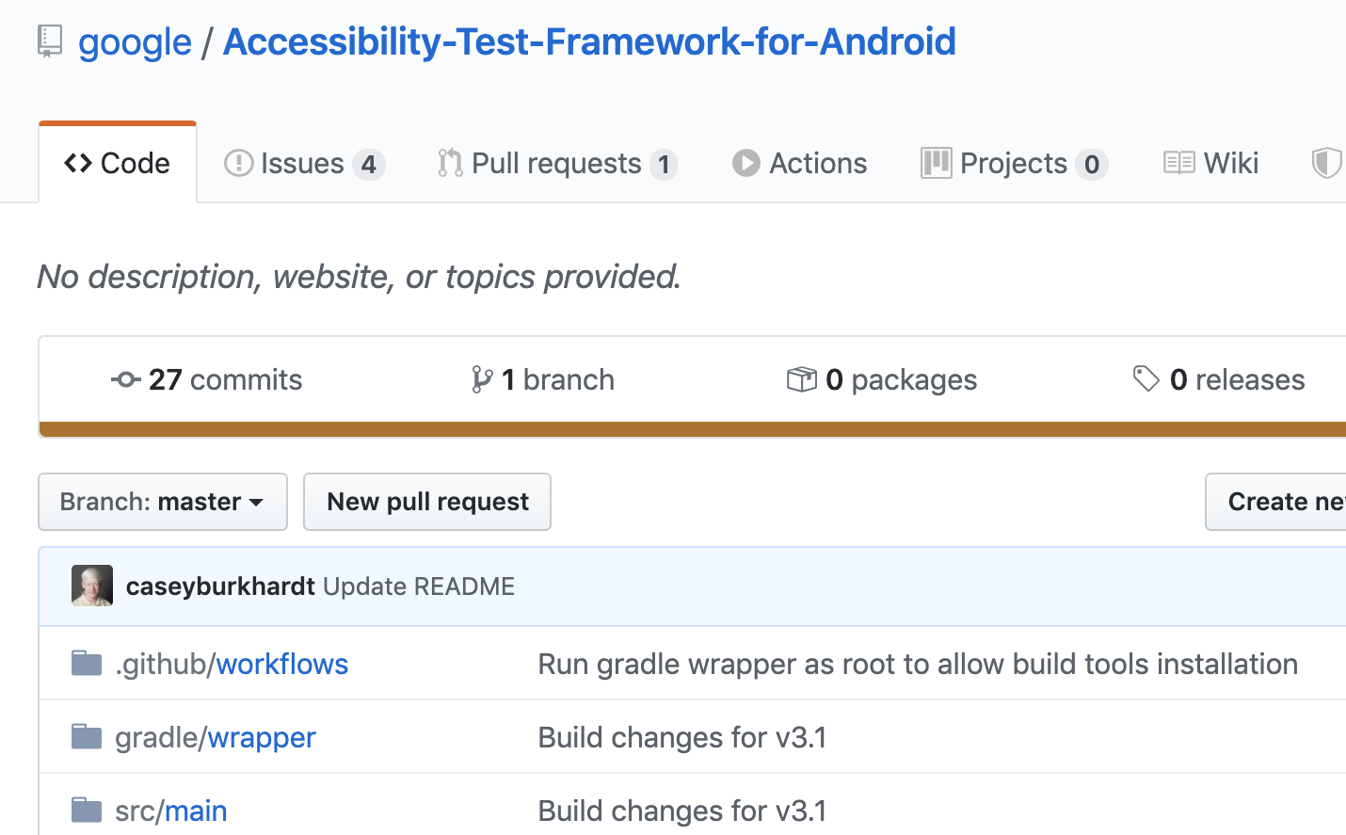Click the folder icon beside gradle/wrapper
Viewport: 1346px width, 835px height.
pos(86,737)
